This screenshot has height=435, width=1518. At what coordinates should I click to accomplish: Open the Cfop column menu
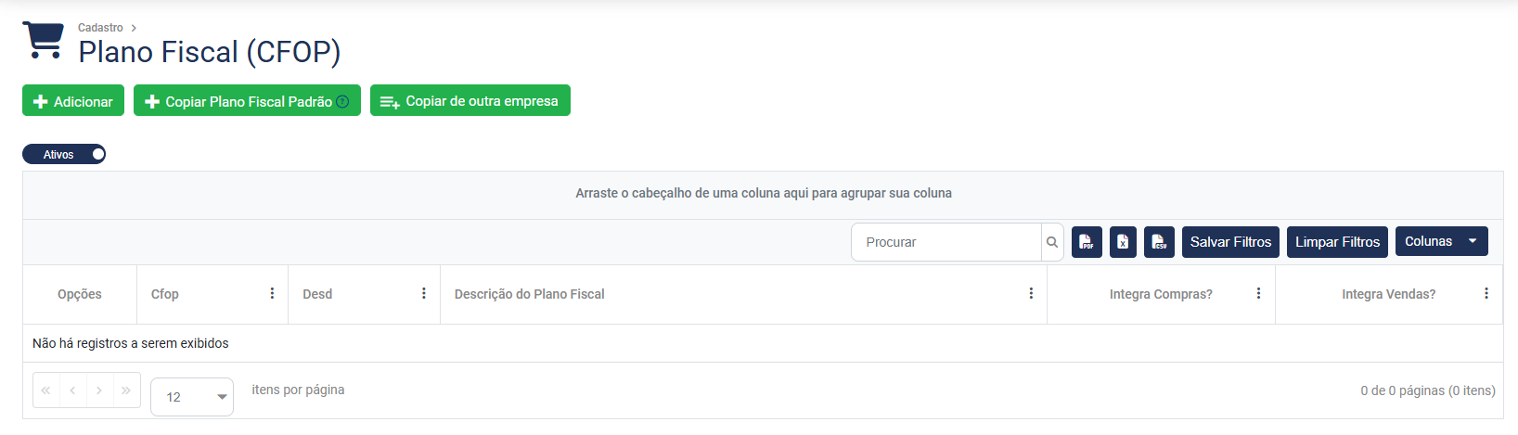coord(272,294)
